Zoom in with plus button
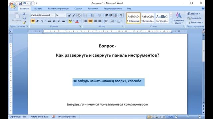The width and height of the screenshot is (213, 119). coord(200,117)
